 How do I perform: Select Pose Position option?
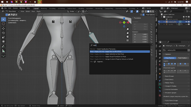[x=170, y=58]
